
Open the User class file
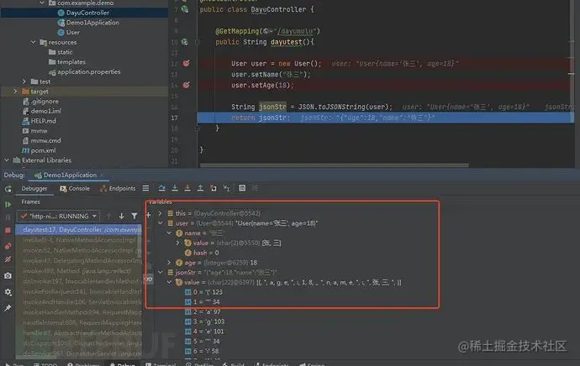pos(73,33)
